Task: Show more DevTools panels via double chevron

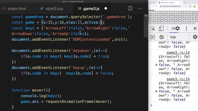Action: (173, 28)
